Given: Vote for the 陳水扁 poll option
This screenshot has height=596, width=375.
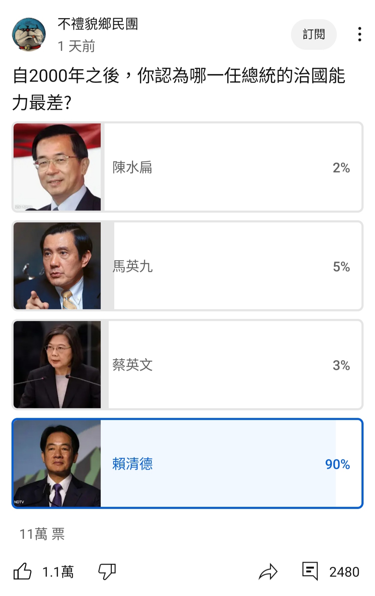Looking at the screenshot, I should (187, 167).
